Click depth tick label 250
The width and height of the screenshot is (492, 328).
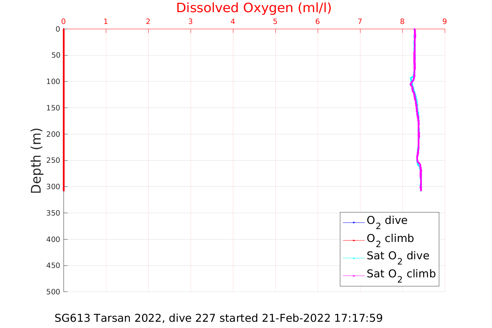53,161
